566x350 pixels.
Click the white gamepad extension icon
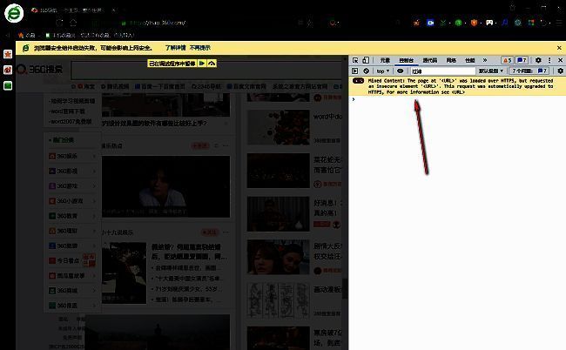[x=489, y=23]
